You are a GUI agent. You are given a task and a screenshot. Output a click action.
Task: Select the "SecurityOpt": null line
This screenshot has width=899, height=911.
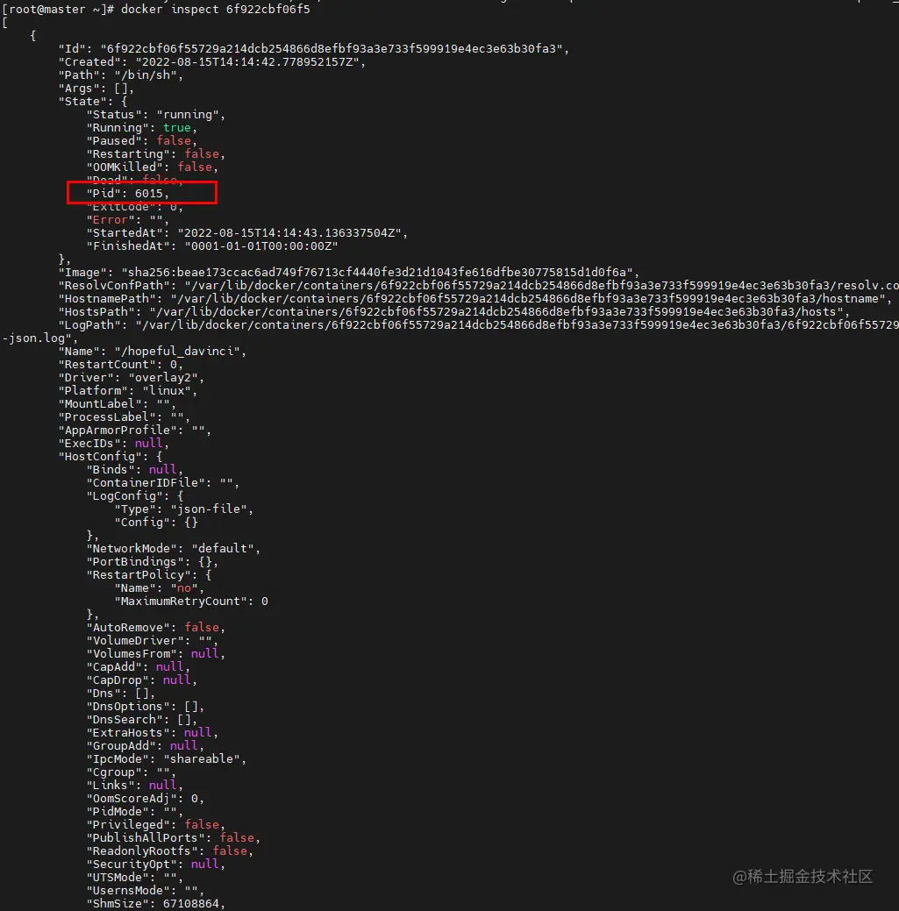[x=156, y=865]
